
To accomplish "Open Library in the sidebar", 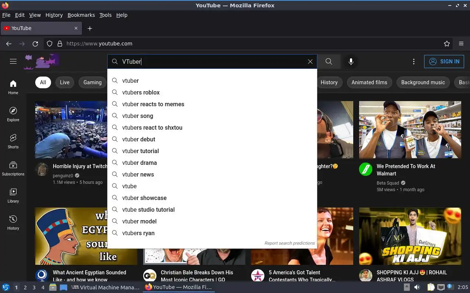I will 13,196.
